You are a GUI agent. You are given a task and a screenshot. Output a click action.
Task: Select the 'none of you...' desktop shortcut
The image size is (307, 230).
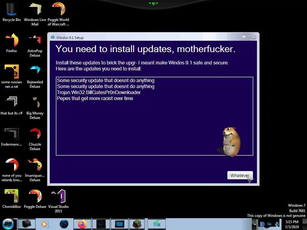[x=12, y=170]
